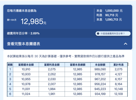The height and width of the screenshot is (100, 136).
Task: Click the cell 1,984 interest amount
Action: [52, 89]
